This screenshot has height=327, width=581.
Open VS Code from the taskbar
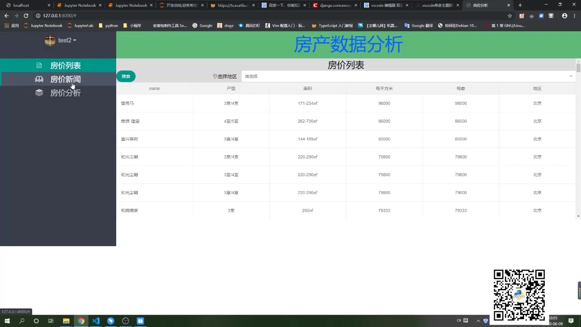[96, 321]
